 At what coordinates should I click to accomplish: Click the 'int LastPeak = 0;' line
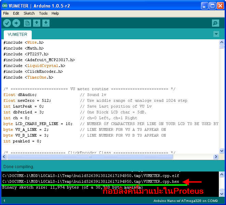(24, 107)
